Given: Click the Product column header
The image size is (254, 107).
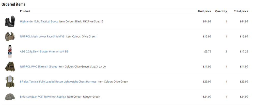Looking at the screenshot, I should click(25, 11).
